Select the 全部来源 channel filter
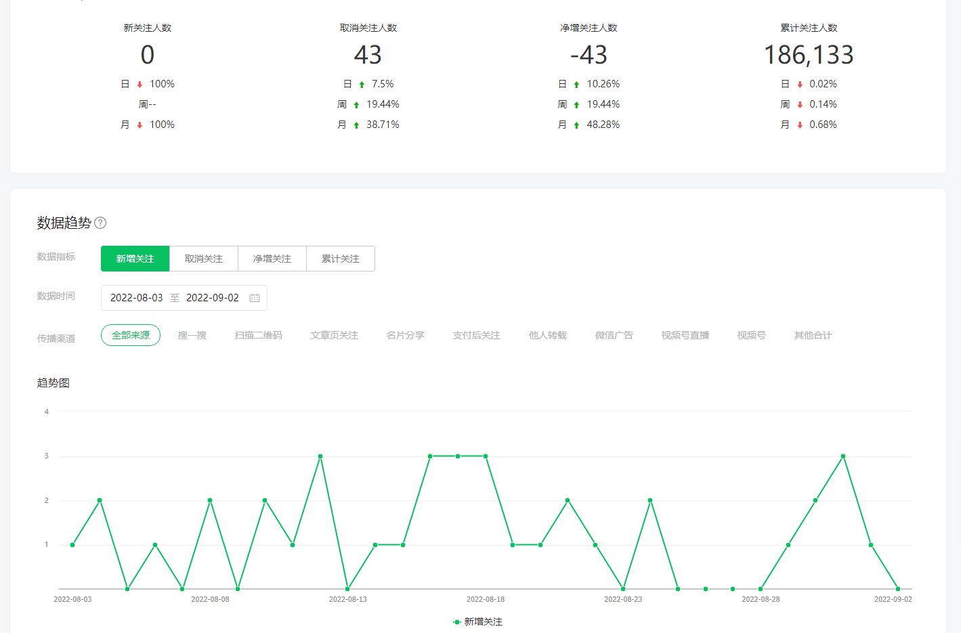Screen dimensions: 961x633 131,335
